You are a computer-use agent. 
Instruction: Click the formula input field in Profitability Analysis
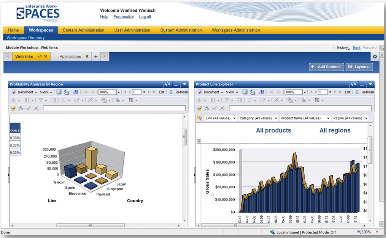pyautogui.click(x=114, y=108)
